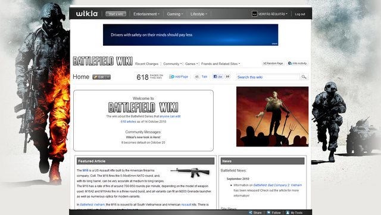Screen dimensions: 381x215
Task: Open Battlefield Bad Company 2: Vietnam link
Action: 277,185
